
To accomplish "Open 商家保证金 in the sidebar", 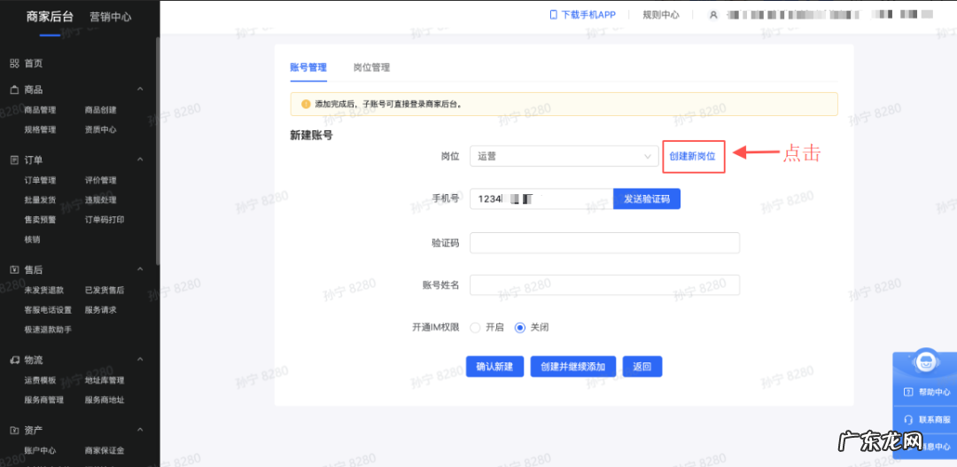I will [105, 451].
